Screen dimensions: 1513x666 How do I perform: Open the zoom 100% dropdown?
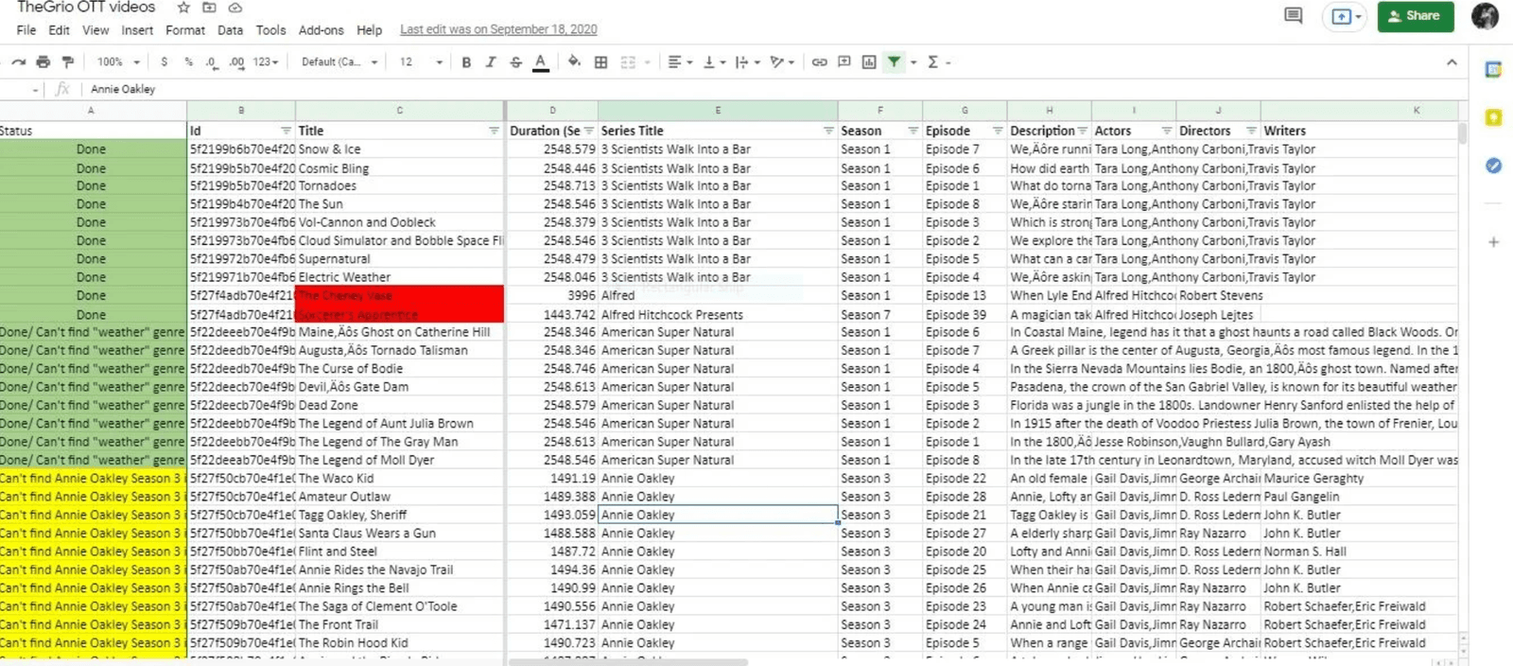coord(118,62)
